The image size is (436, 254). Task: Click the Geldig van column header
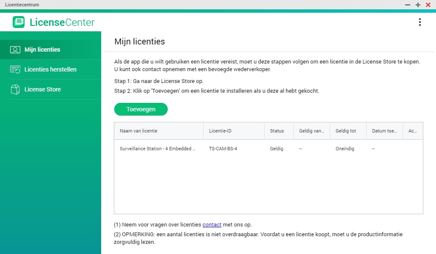pos(311,131)
